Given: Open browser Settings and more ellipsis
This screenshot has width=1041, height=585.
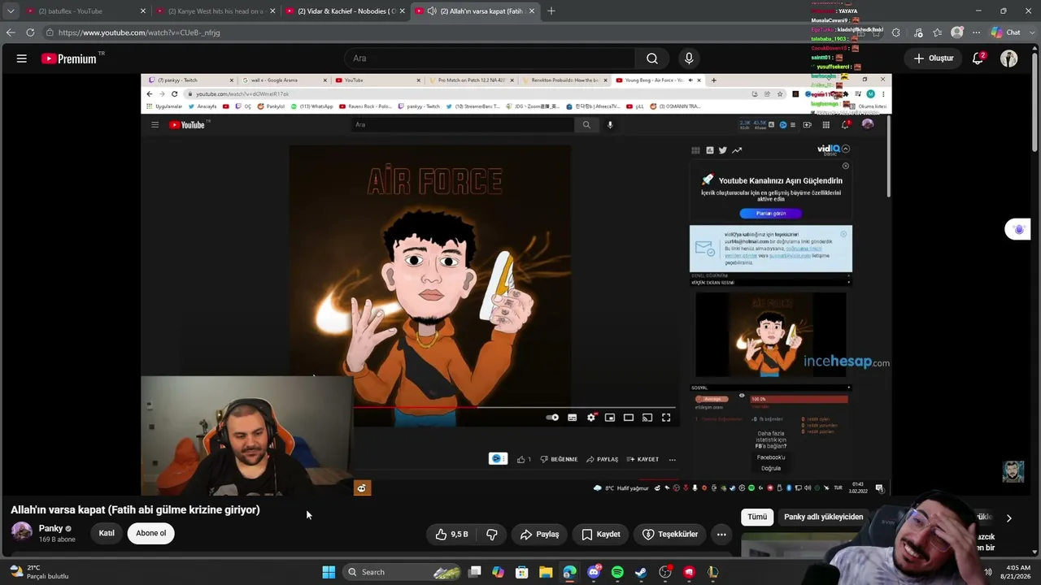Looking at the screenshot, I should 976,32.
